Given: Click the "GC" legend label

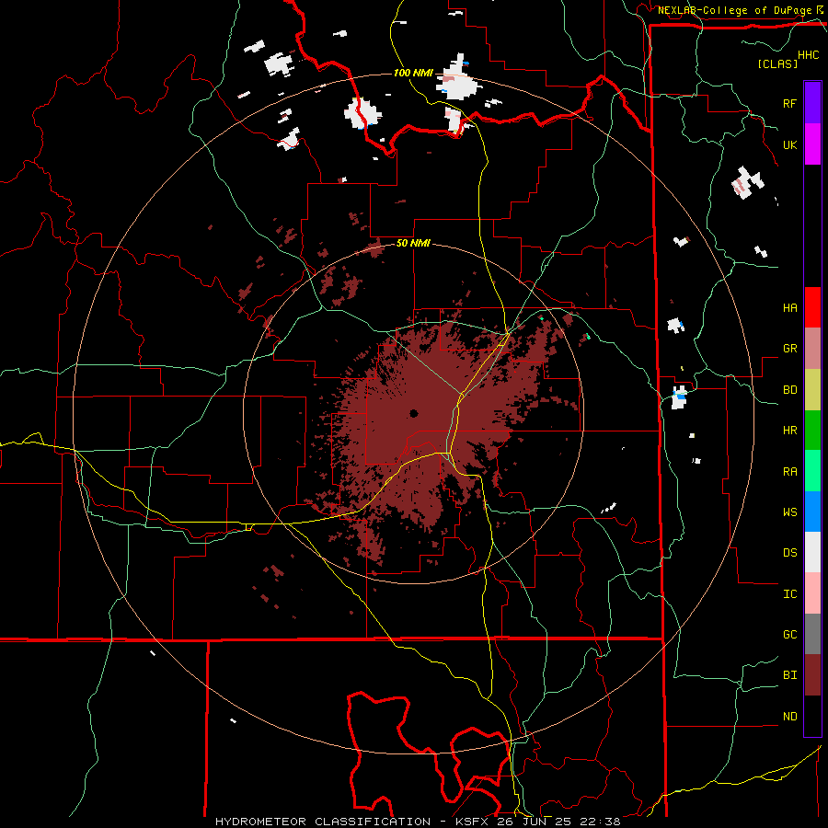Looking at the screenshot, I should (x=789, y=634).
